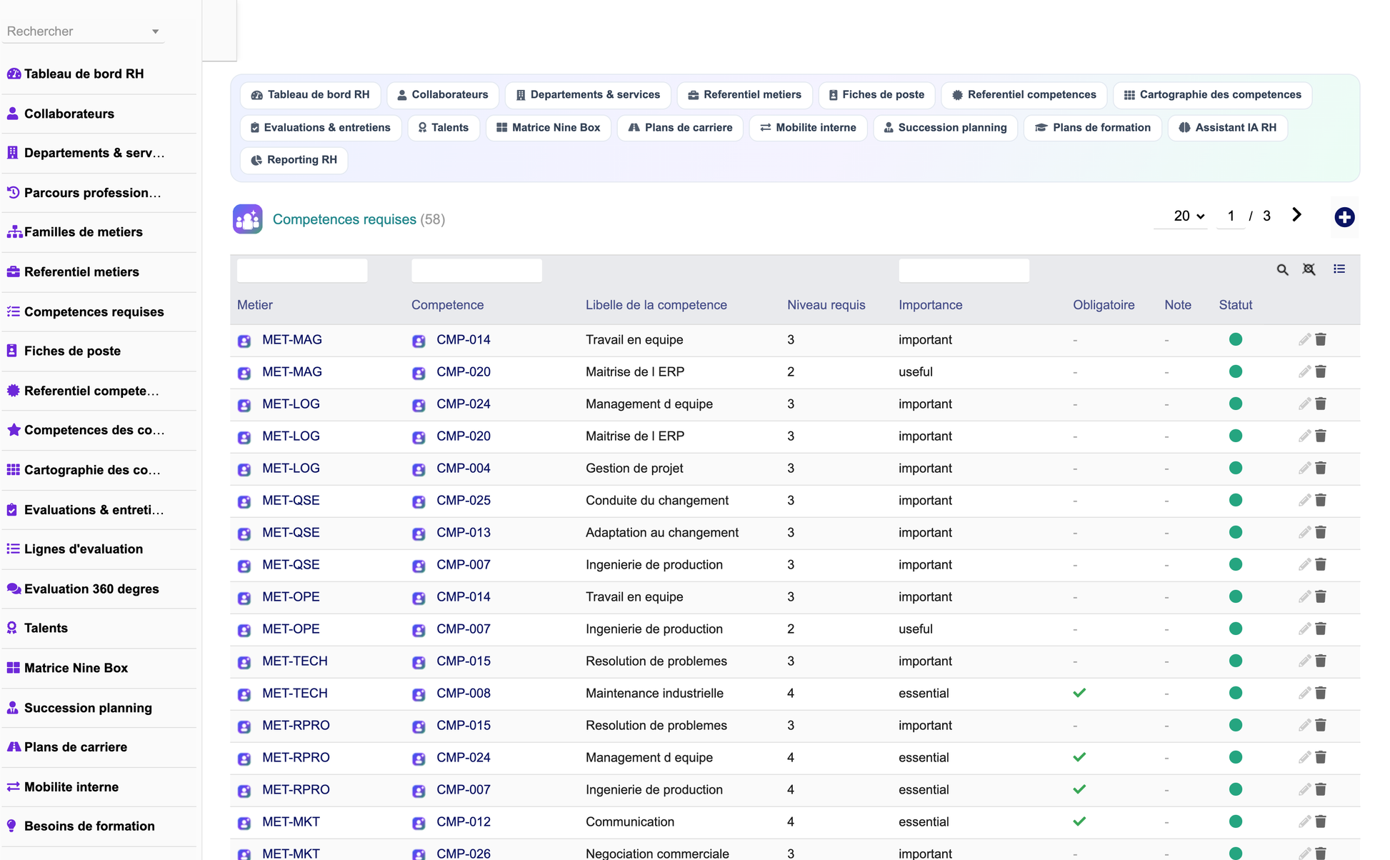Click the current page number field

1231,216
